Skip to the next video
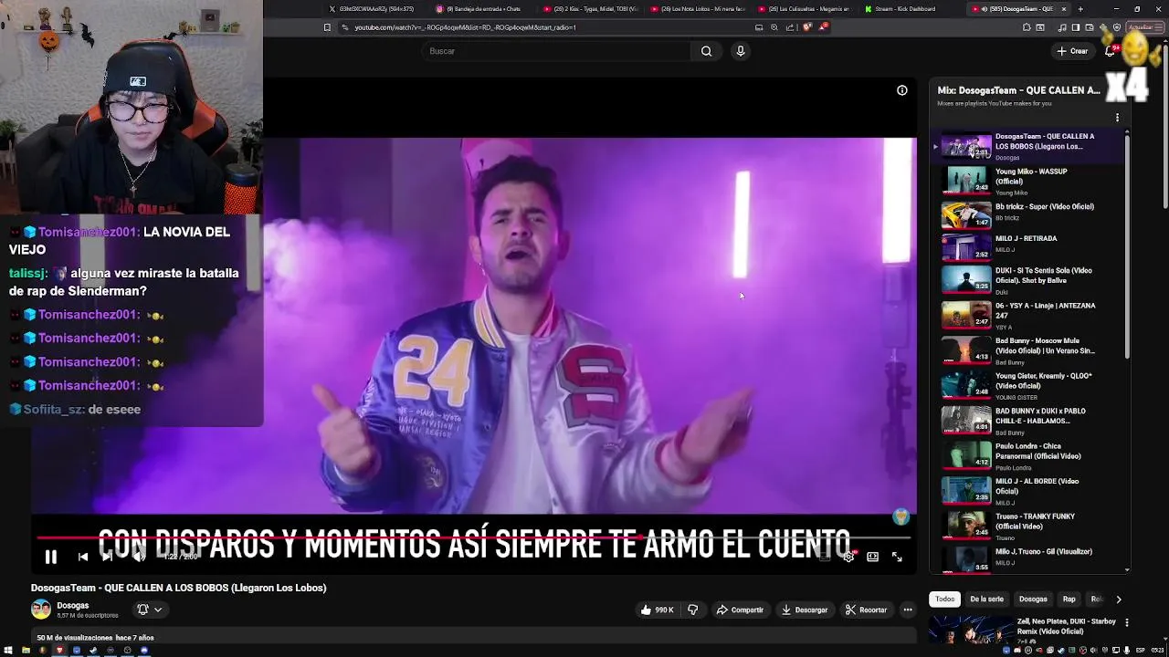Screen dimensions: 1169x657 [x=108, y=557]
